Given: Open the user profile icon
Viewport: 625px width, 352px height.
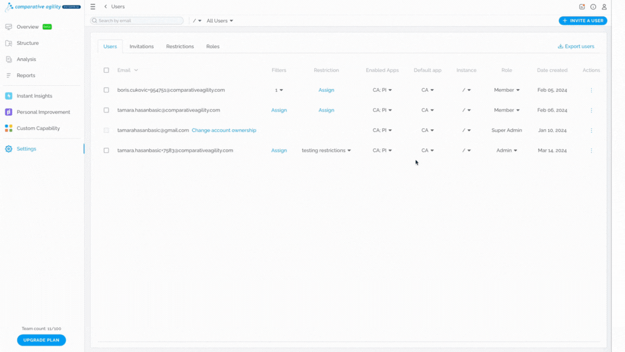Looking at the screenshot, I should (x=604, y=7).
